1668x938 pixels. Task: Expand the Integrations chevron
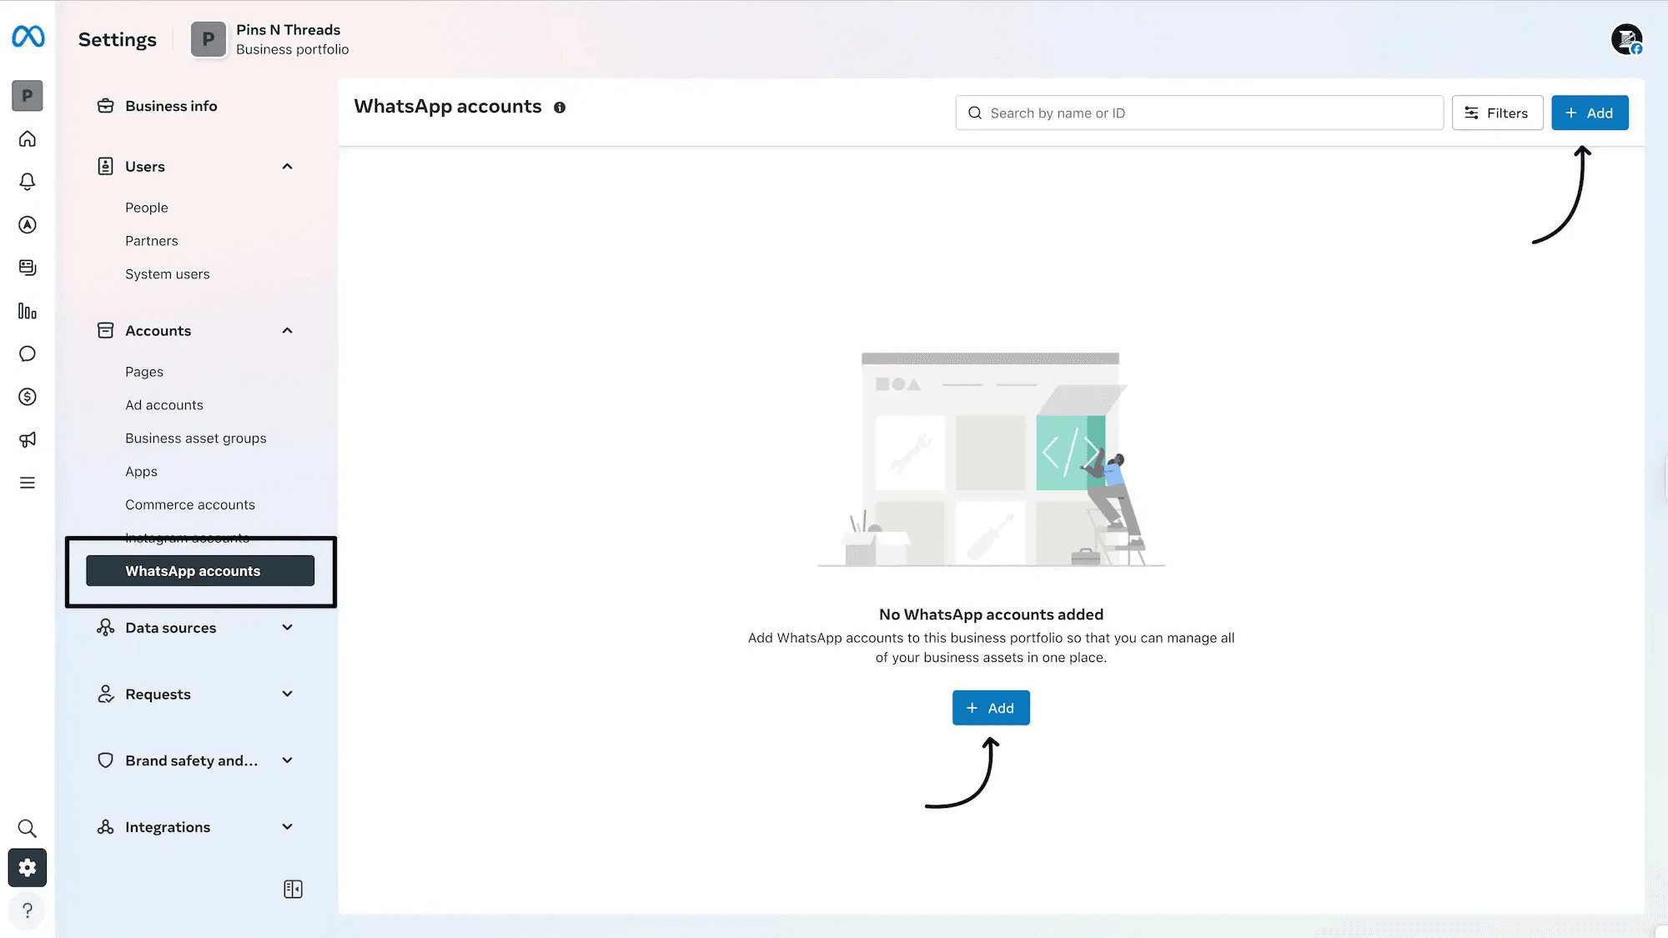288,827
